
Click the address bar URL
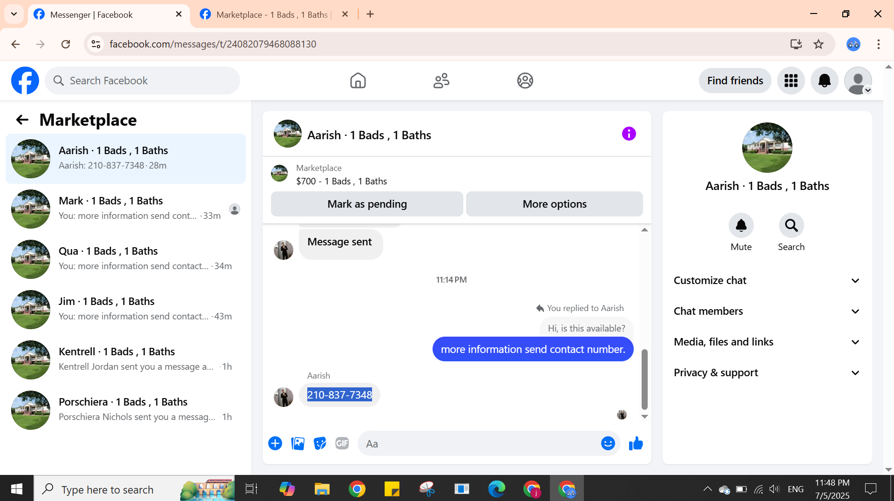point(213,44)
